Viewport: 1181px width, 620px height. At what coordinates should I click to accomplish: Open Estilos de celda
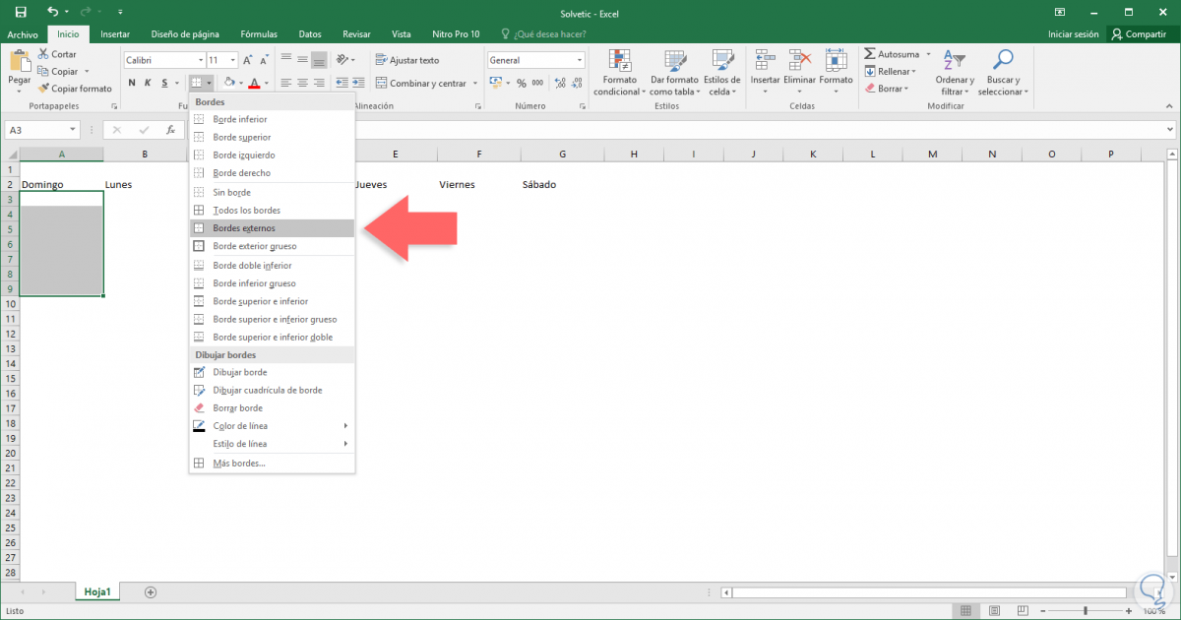722,73
